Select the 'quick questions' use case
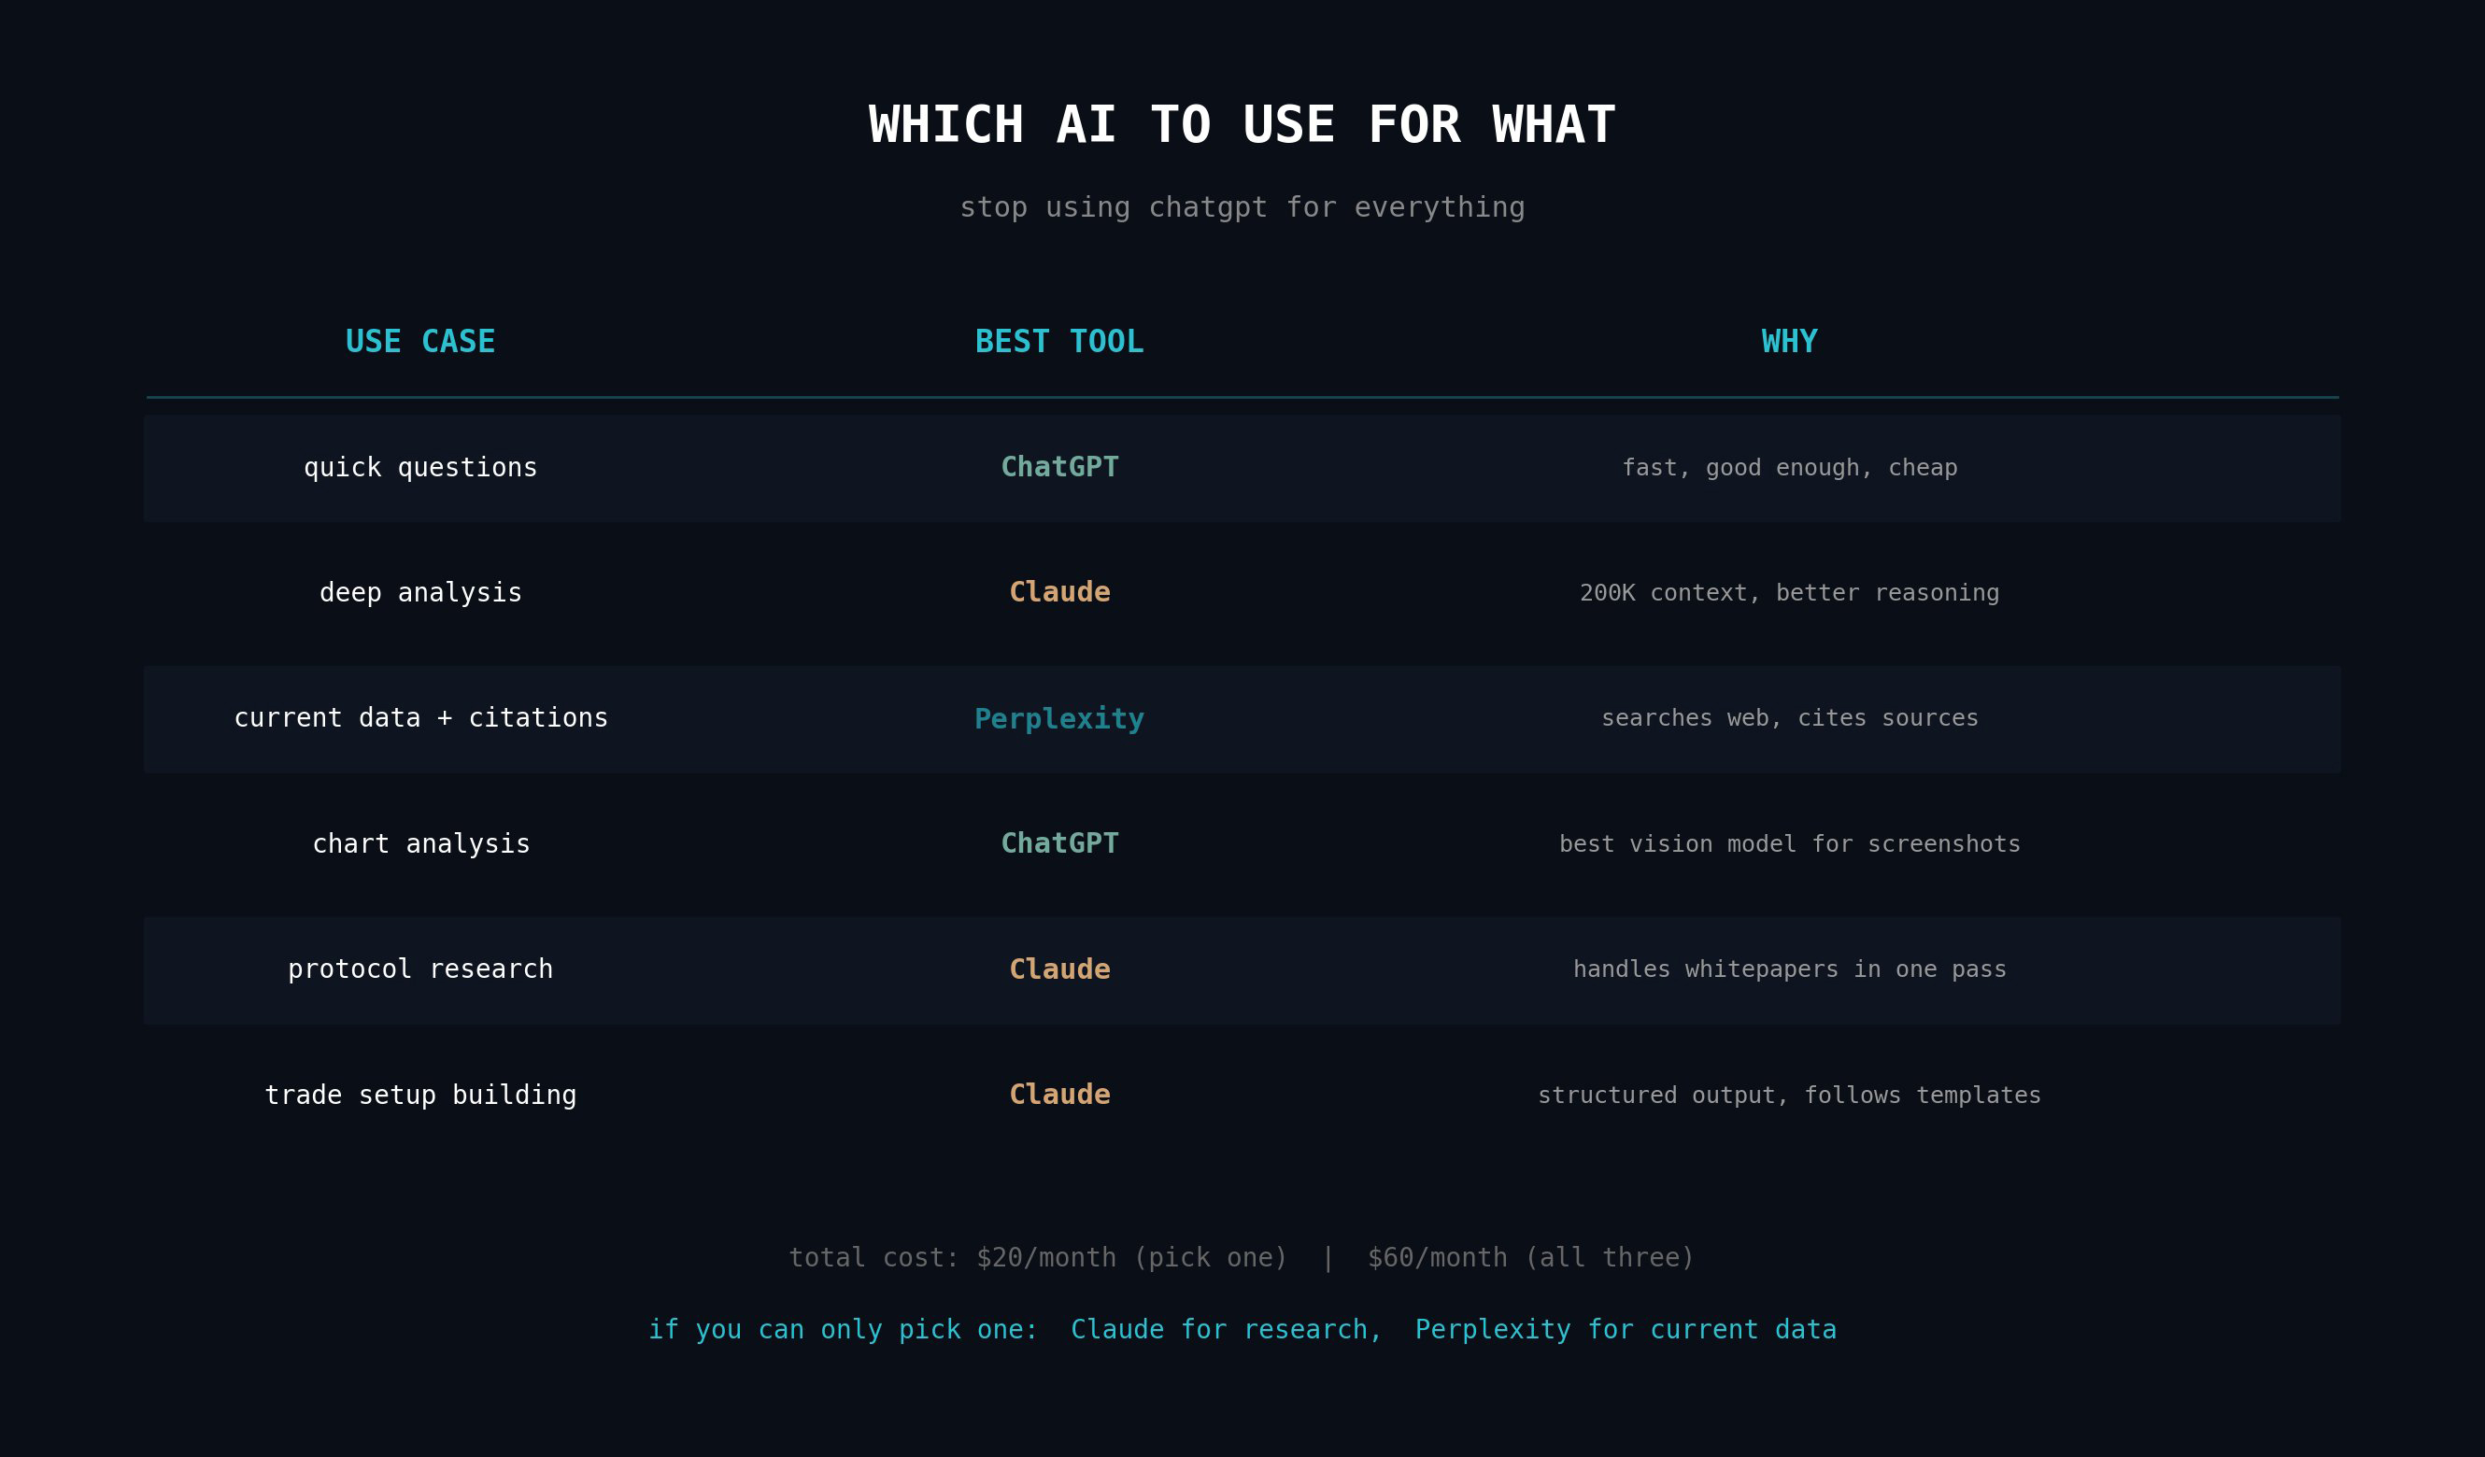Screen dimensions: 2485x1457 pyautogui.click(x=420, y=467)
